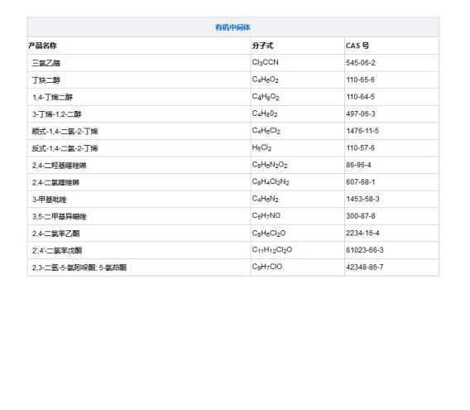Select the 3,5-二甲基异噁唑 product name
The width and height of the screenshot is (470, 410).
click(60, 217)
